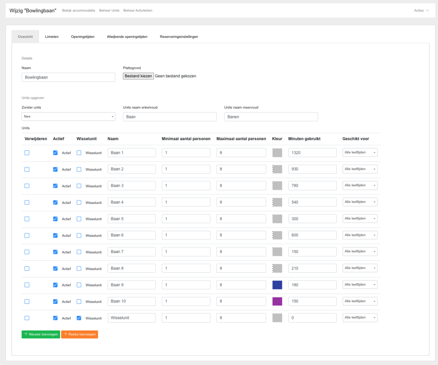Expand the Zonder units dropdown
The width and height of the screenshot is (438, 365).
point(68,117)
